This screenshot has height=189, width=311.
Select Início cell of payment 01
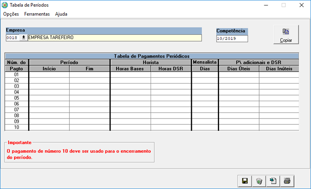point(49,75)
